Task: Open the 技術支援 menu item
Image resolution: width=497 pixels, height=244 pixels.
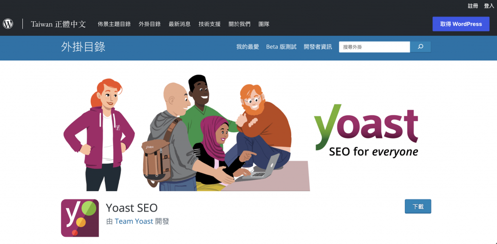Action: 210,24
